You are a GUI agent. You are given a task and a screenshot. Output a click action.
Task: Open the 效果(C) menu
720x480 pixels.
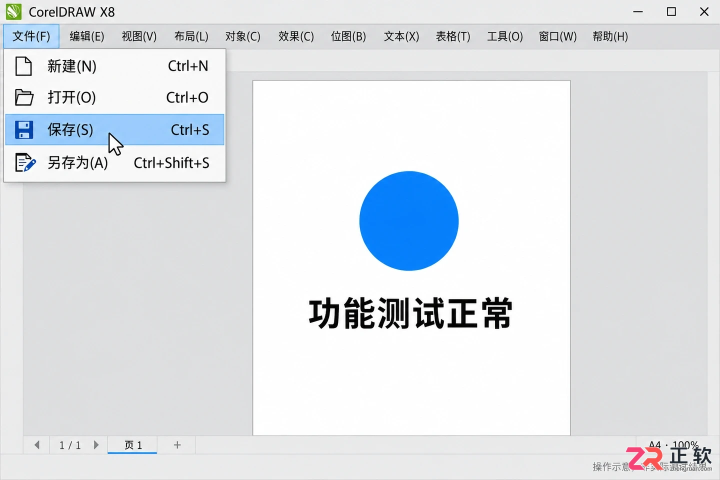click(296, 36)
